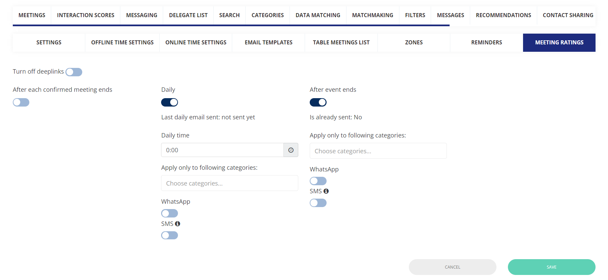This screenshot has height=280, width=608.
Task: Switch to Interaction Scores tab
Action: click(86, 15)
